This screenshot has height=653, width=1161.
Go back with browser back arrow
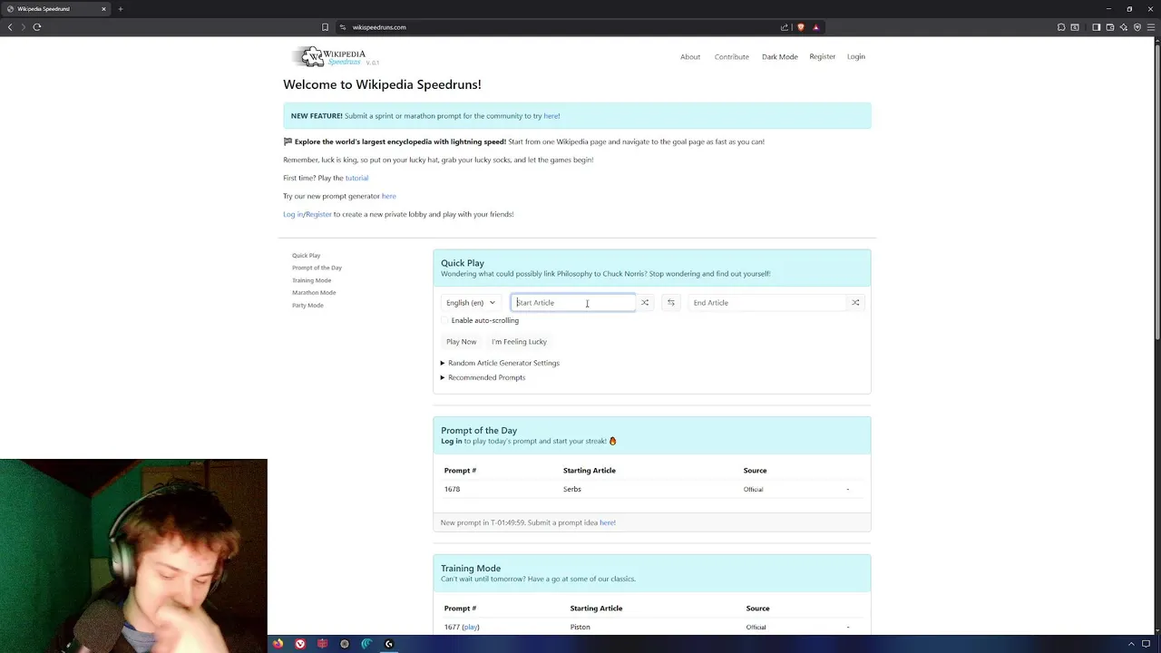tap(10, 27)
